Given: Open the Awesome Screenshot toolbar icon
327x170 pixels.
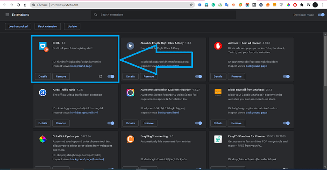Looking at the screenshot, I should click(247, 5).
